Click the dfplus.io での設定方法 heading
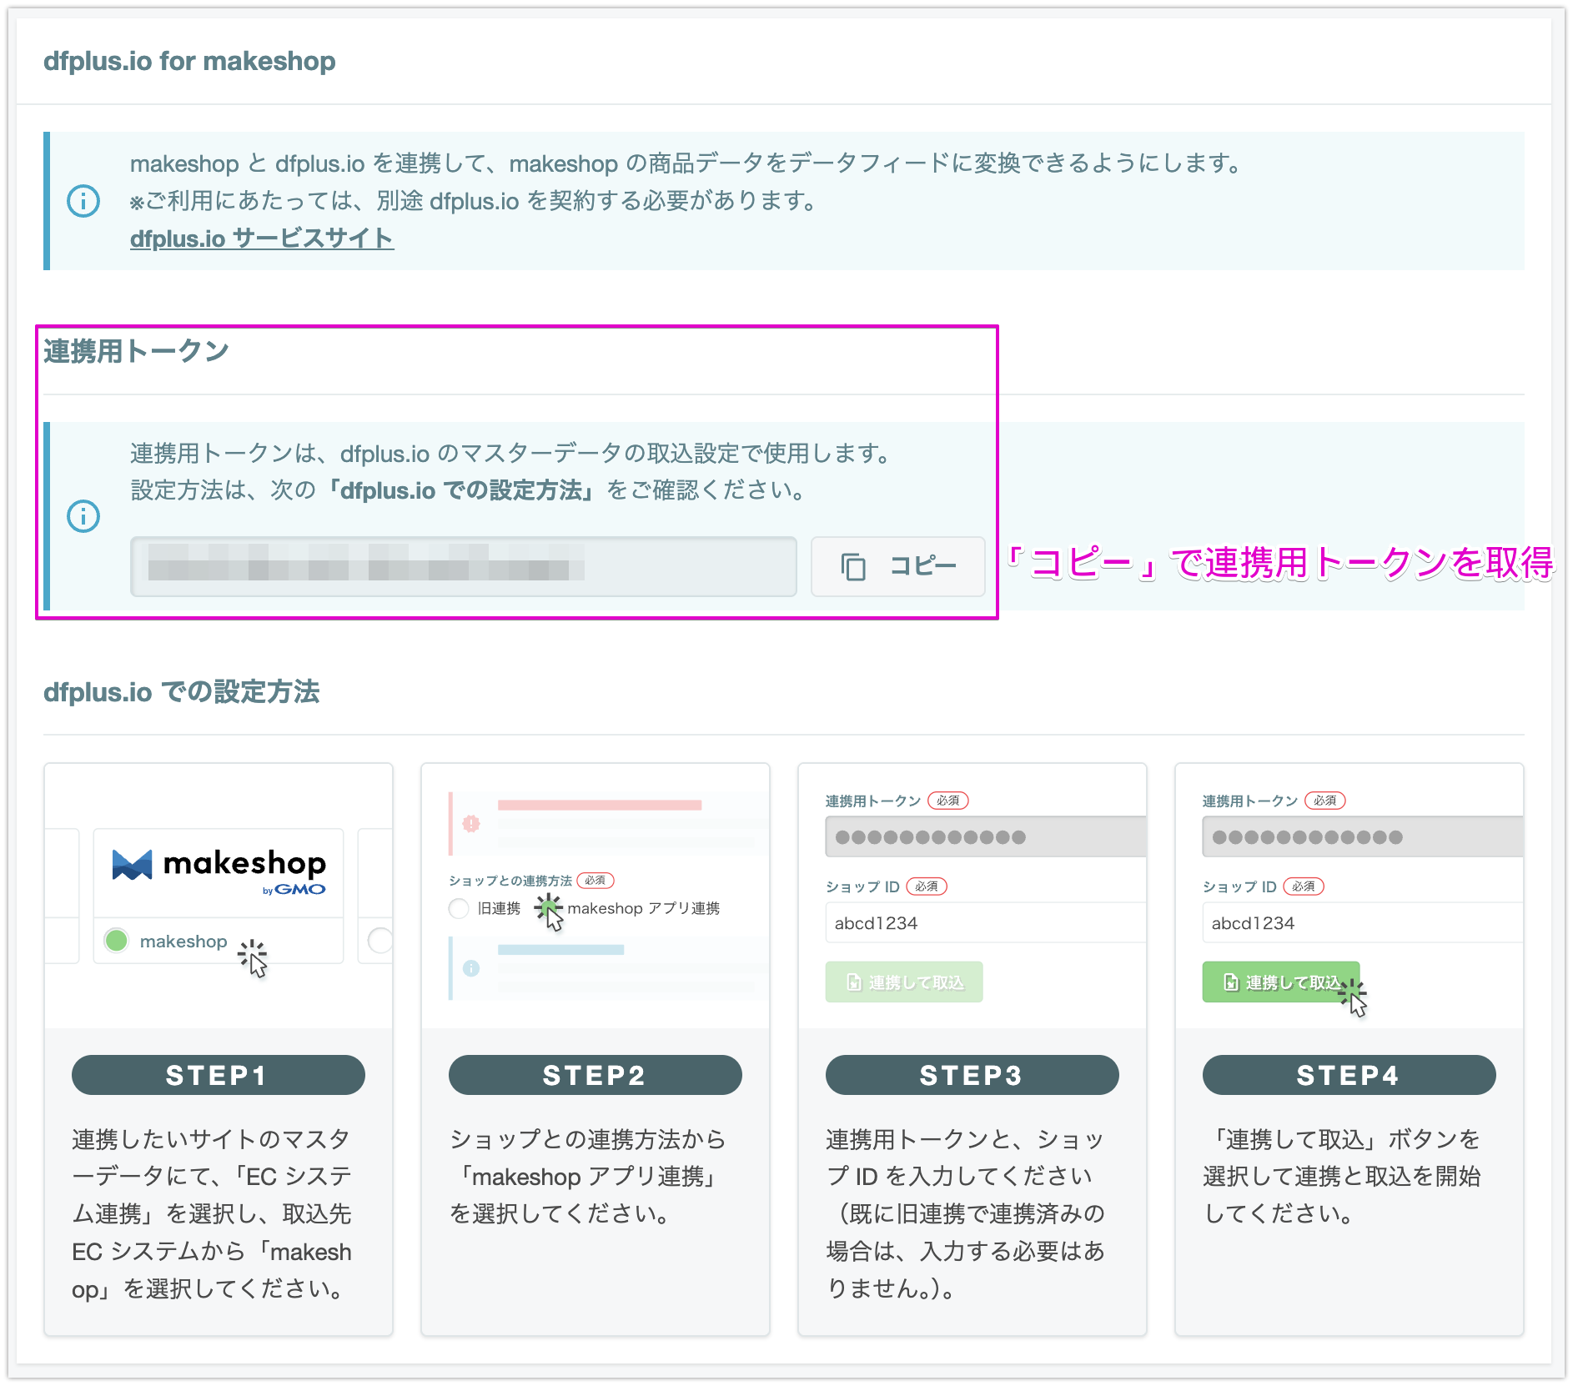The height and width of the screenshot is (1386, 1573). (182, 691)
